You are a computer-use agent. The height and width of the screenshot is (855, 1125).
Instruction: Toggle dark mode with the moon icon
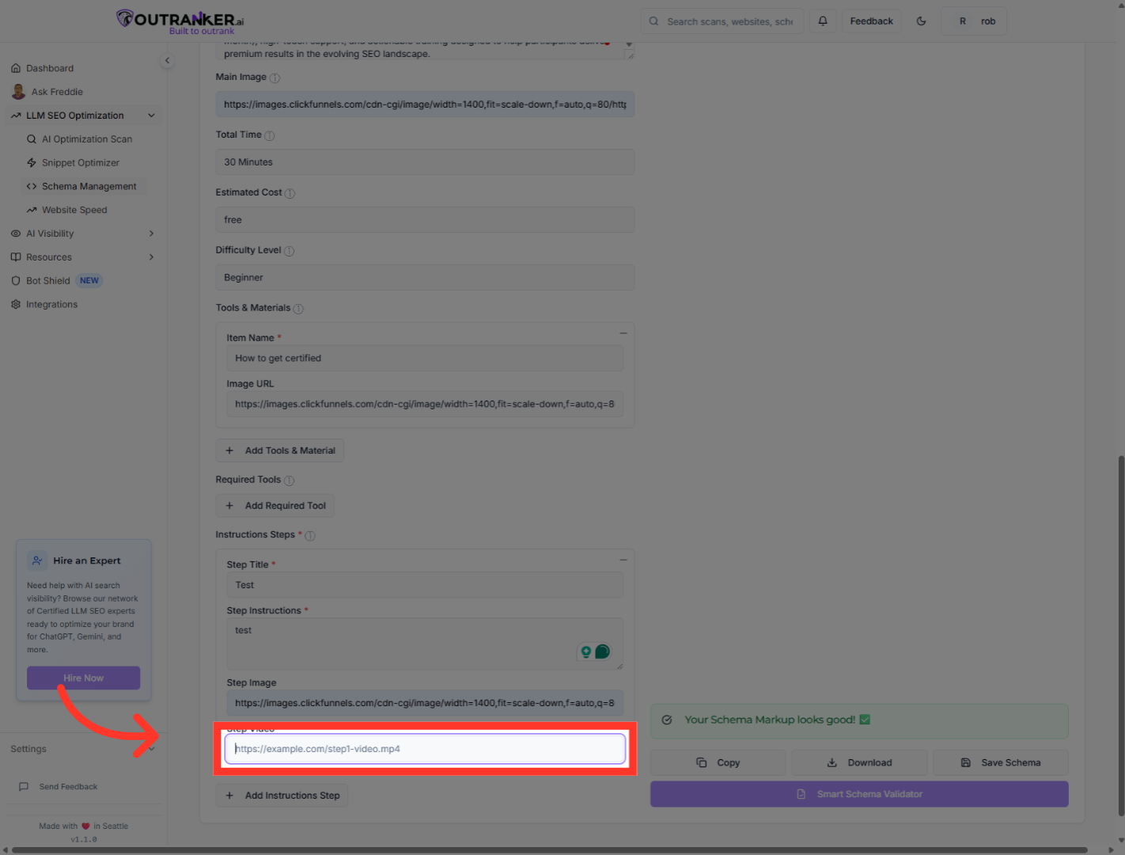921,21
